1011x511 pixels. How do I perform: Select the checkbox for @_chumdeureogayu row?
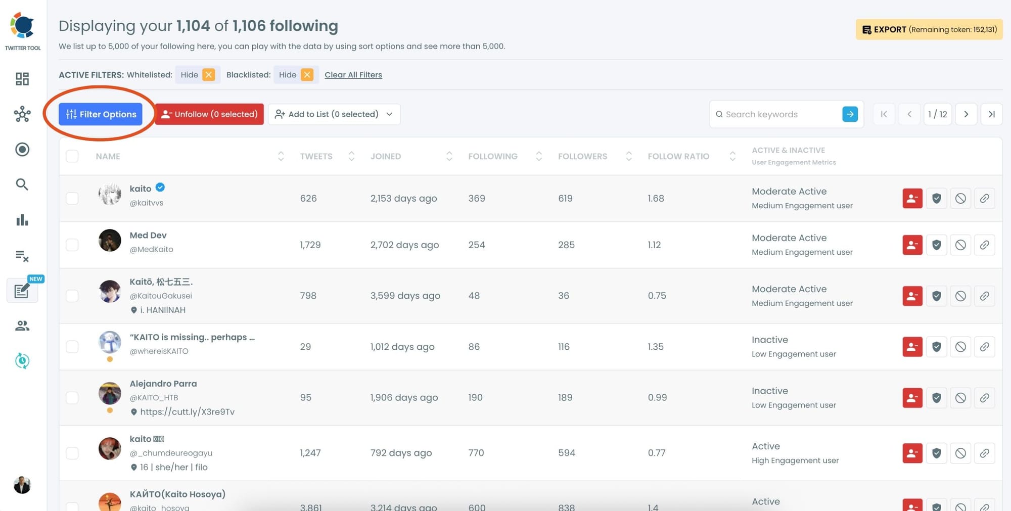(x=72, y=453)
